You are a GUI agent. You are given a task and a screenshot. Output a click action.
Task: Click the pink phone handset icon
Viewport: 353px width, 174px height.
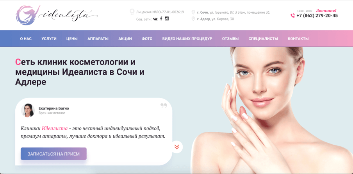pyautogui.click(x=292, y=16)
